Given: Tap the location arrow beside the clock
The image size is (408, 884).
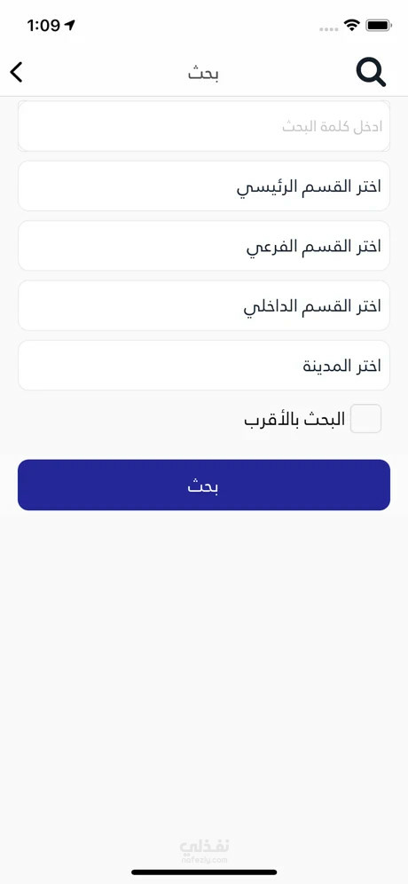Looking at the screenshot, I should (x=70, y=26).
